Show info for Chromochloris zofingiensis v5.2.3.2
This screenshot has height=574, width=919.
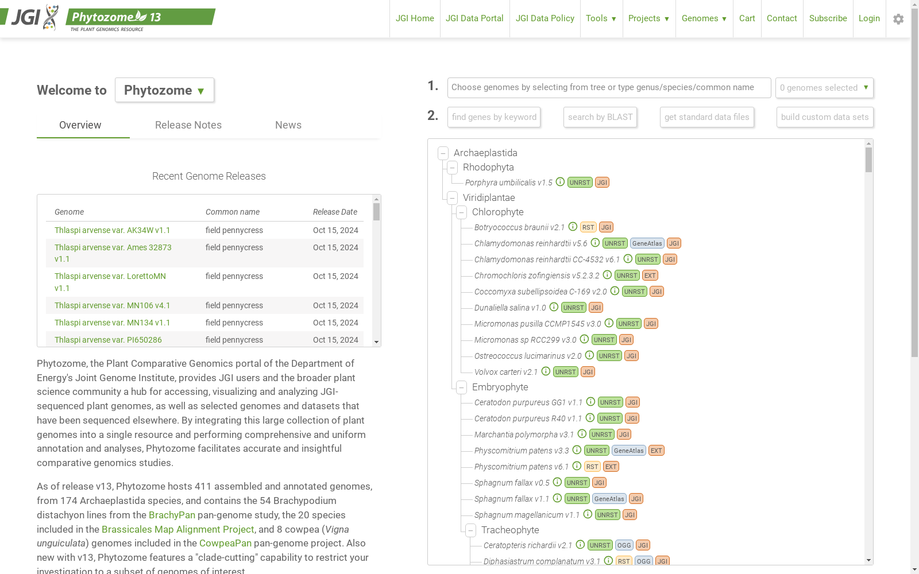607,275
